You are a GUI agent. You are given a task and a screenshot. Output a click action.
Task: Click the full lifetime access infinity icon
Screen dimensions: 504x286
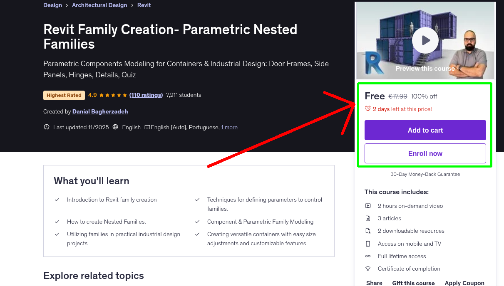368,256
